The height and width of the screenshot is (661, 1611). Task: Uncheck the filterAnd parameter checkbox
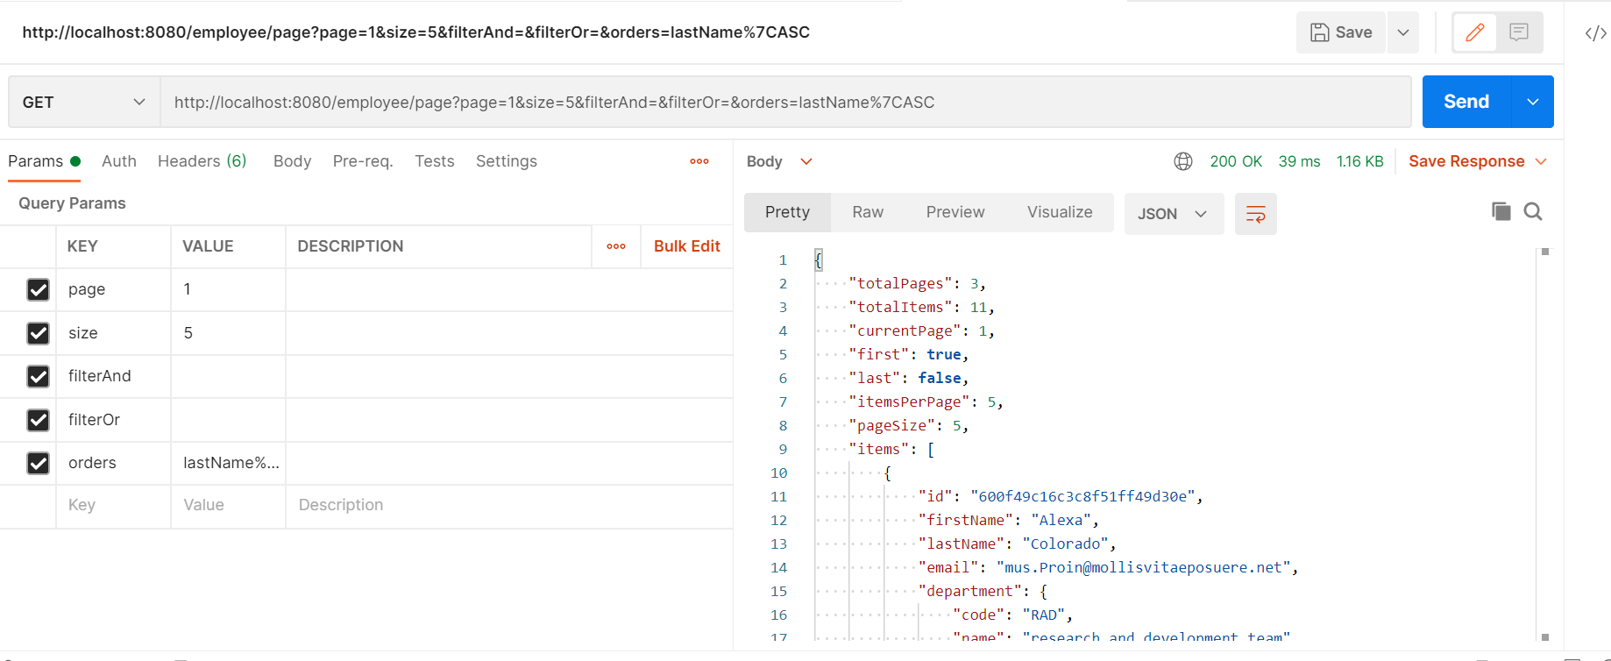click(38, 376)
